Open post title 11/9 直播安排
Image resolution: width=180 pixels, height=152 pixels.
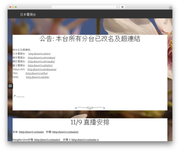(x=90, y=122)
